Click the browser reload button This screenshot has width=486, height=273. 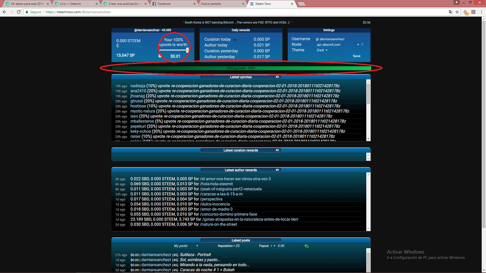tap(19, 12)
